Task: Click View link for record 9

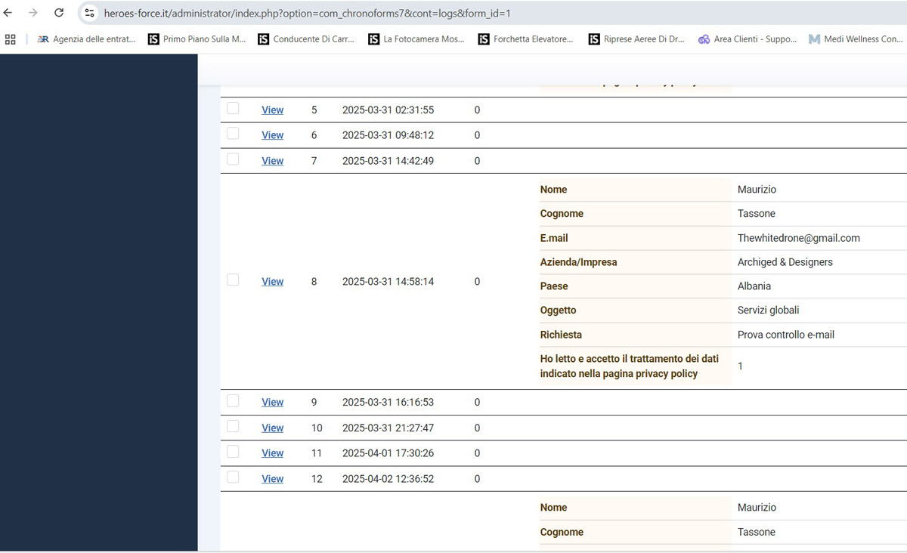Action: [272, 403]
